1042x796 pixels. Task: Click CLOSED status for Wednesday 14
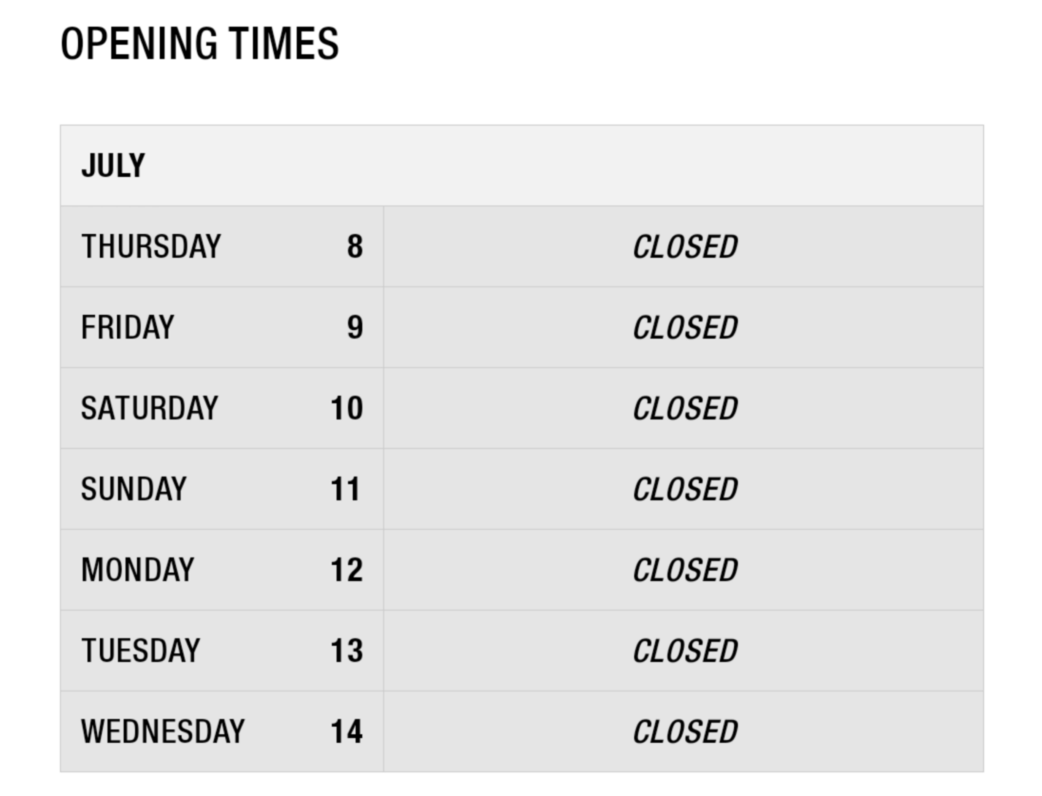685,732
